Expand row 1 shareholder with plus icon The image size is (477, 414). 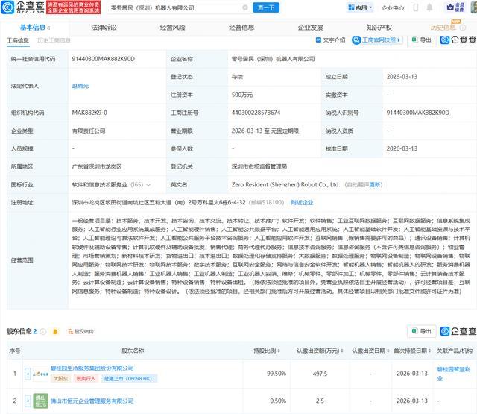[x=28, y=374]
